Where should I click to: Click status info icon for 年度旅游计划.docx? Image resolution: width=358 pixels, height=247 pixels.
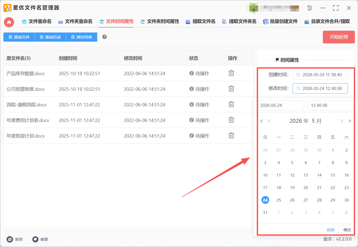192,136
